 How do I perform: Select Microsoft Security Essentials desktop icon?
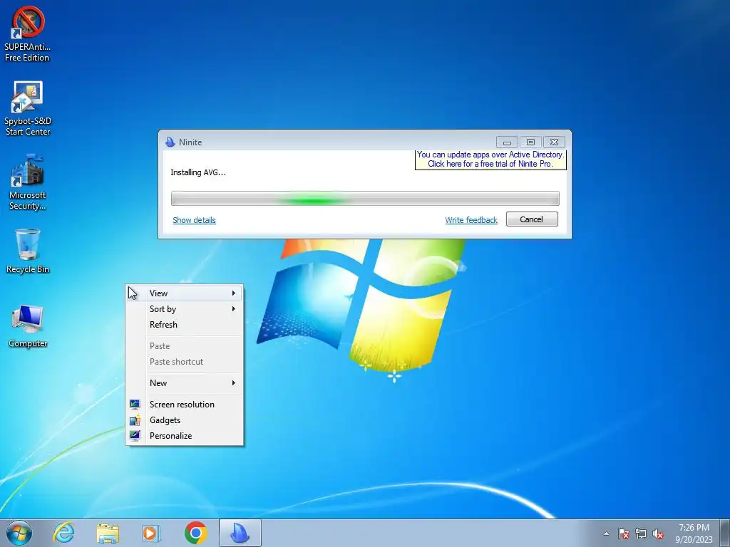pos(28,182)
